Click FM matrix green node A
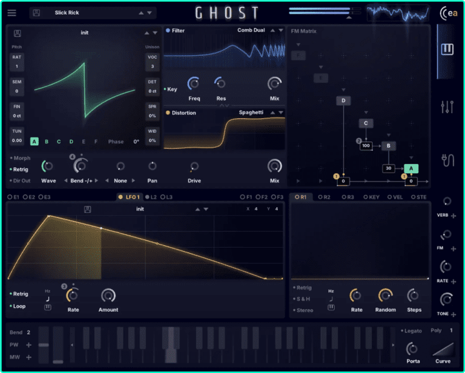This screenshot has height=373, width=465. point(411,169)
